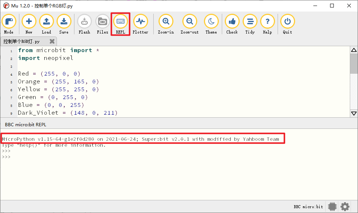Toggle the REPL panel
The height and width of the screenshot is (213, 358).
click(120, 24)
